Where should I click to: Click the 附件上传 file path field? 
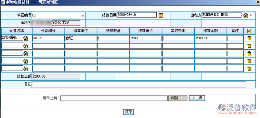click(114, 98)
